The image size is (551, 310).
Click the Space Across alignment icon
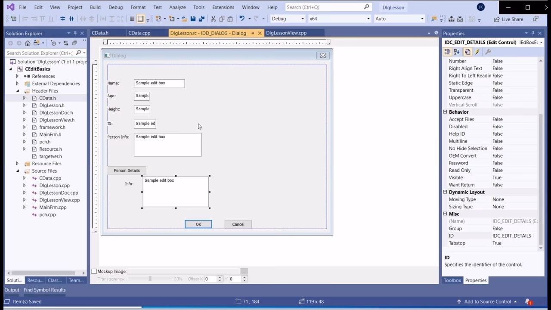point(83,19)
